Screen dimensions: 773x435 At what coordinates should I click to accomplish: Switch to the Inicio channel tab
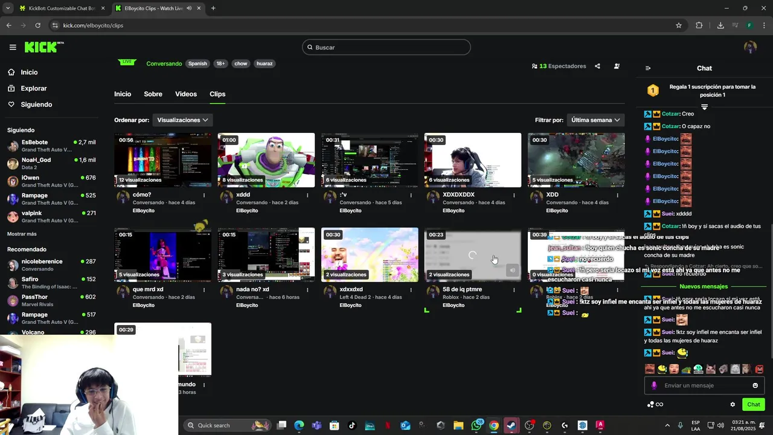pyautogui.click(x=123, y=94)
